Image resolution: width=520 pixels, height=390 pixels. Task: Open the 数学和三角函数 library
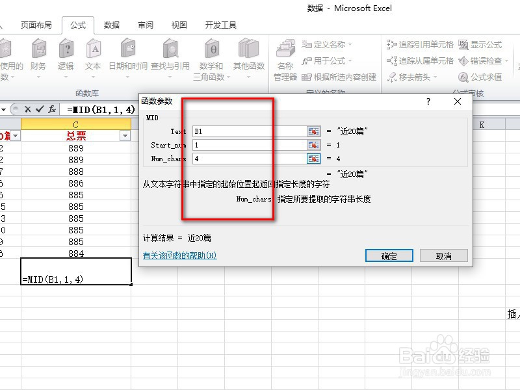pos(211,59)
